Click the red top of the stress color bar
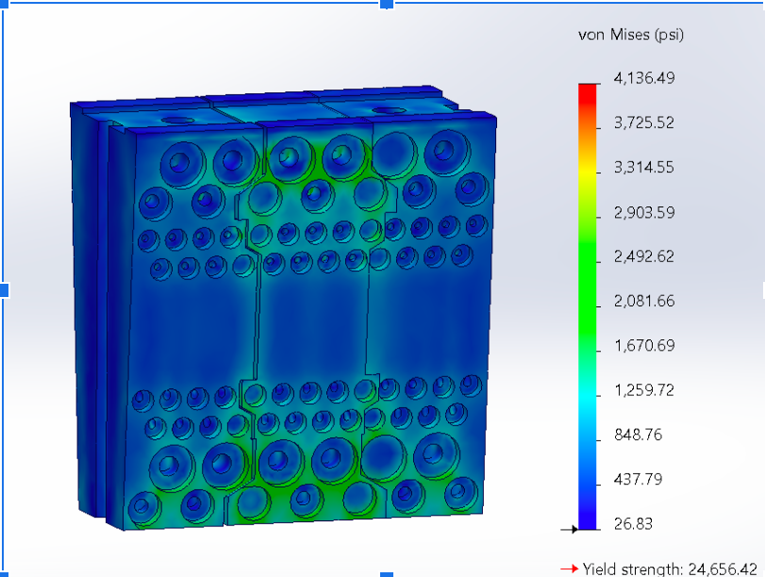The height and width of the screenshot is (577, 765). pyautogui.click(x=588, y=92)
